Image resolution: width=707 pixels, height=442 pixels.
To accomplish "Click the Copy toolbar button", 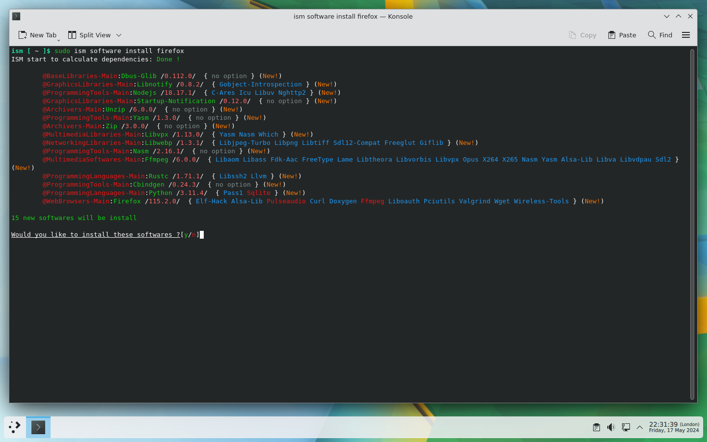I will coord(582,35).
